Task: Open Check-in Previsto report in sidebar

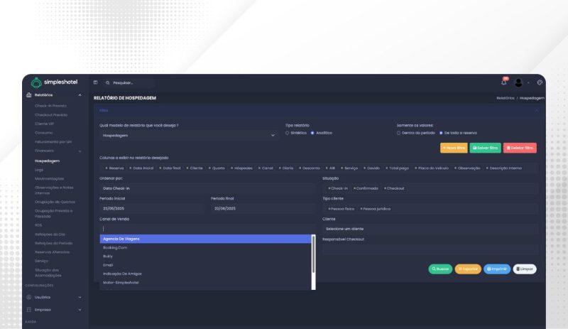Action: point(50,105)
